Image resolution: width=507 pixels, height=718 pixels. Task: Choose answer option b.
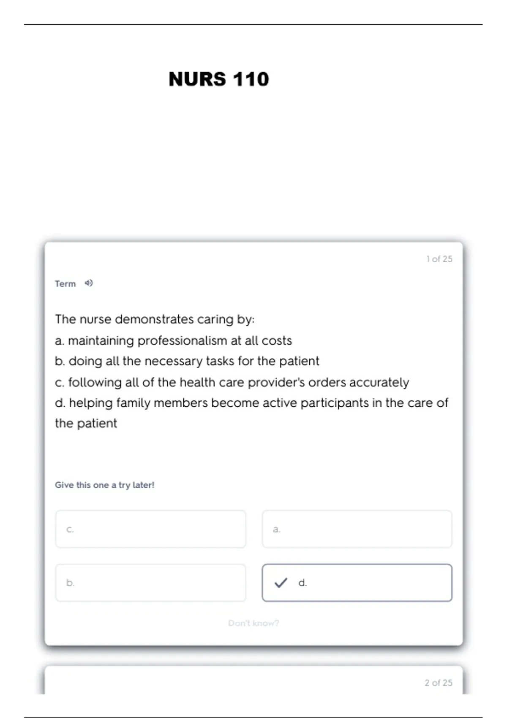pyautogui.click(x=150, y=583)
